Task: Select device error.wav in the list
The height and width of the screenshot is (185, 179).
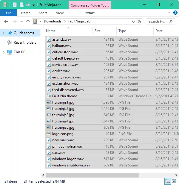Action: coord(112,65)
